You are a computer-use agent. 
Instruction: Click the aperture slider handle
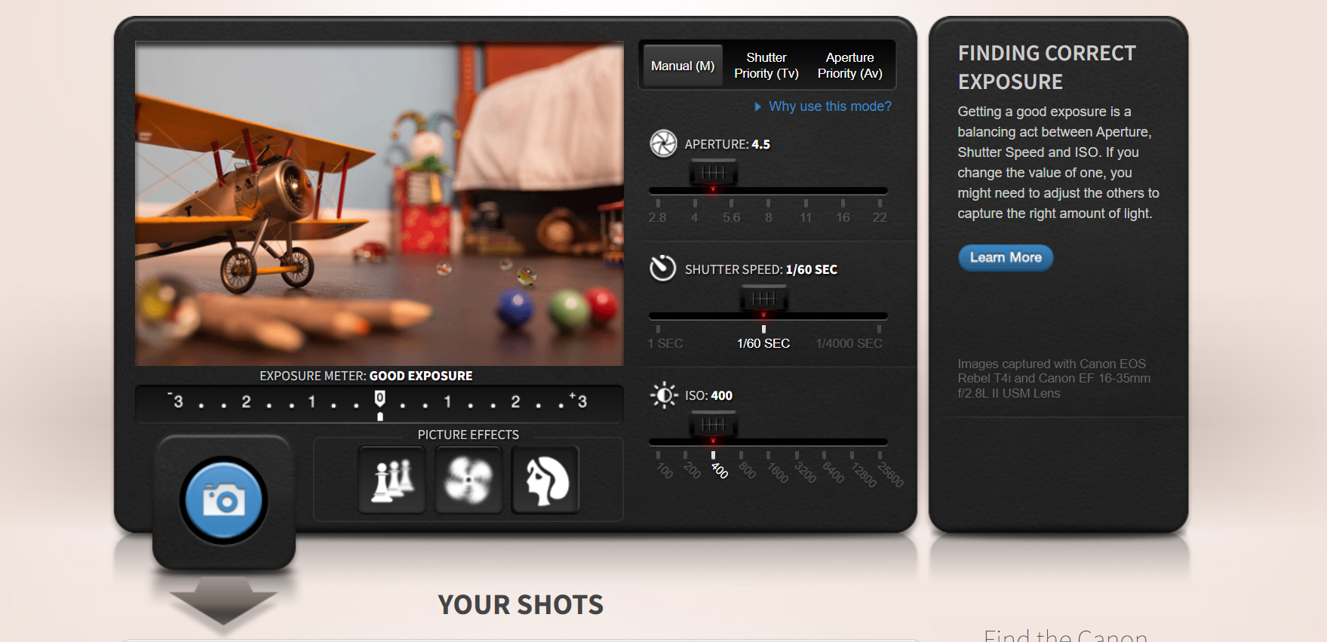coord(713,174)
